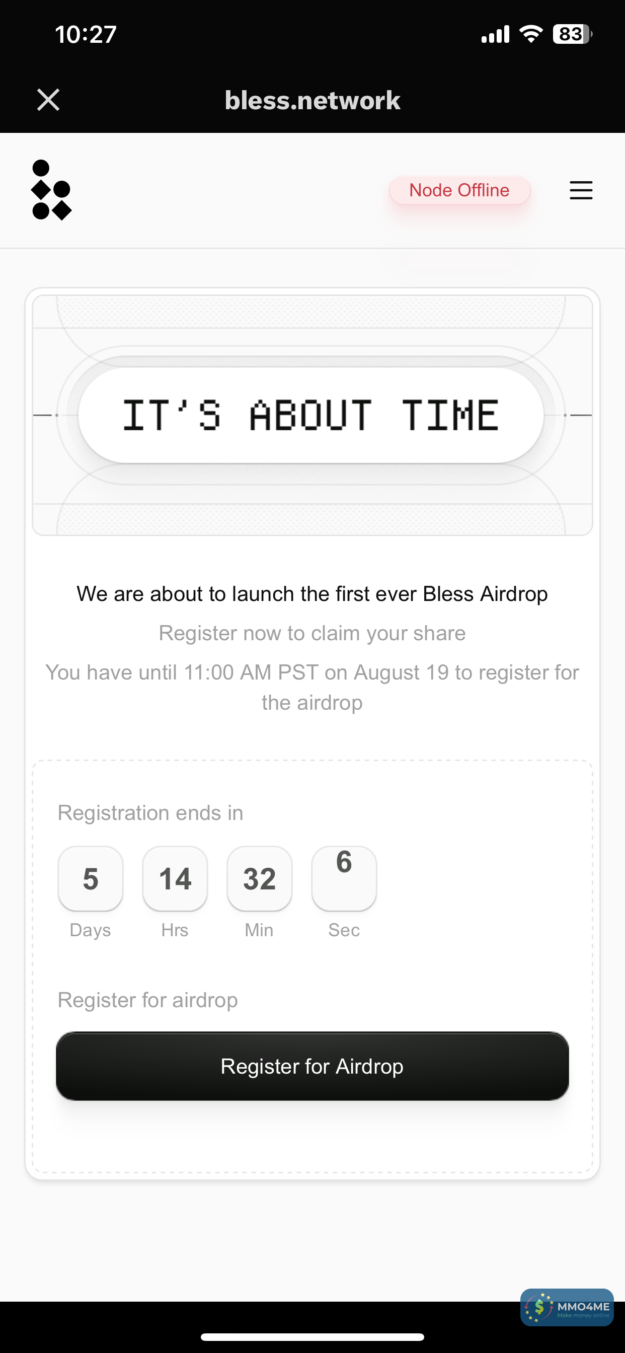The image size is (625, 1353).
Task: Open the hamburger menu
Action: tap(581, 190)
